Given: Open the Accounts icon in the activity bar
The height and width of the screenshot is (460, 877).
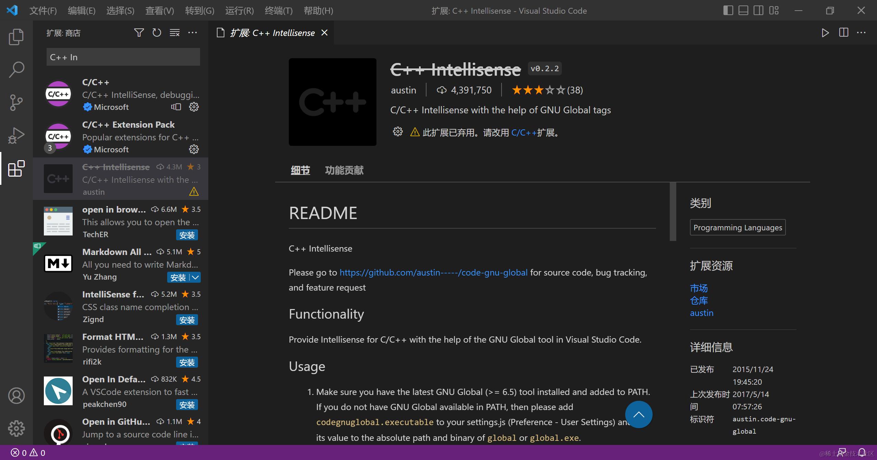Looking at the screenshot, I should [x=16, y=396].
